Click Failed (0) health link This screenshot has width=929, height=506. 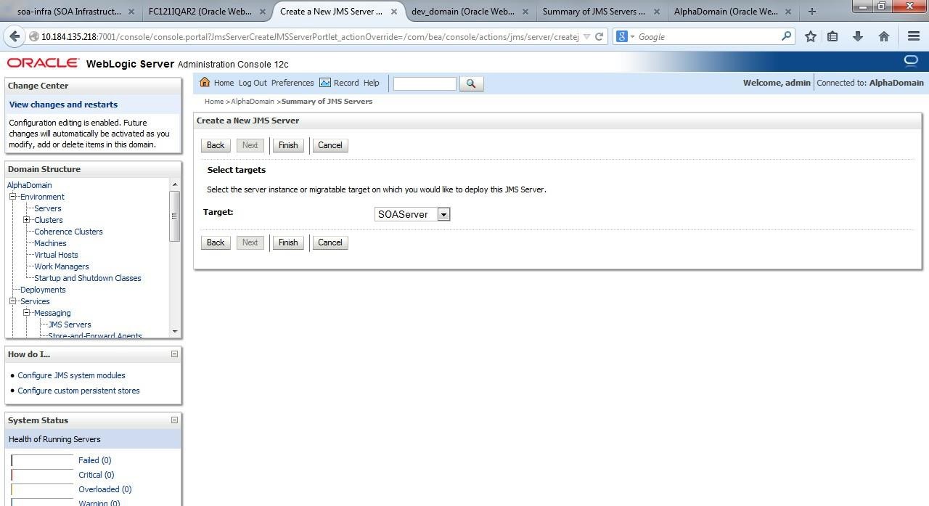coord(94,460)
